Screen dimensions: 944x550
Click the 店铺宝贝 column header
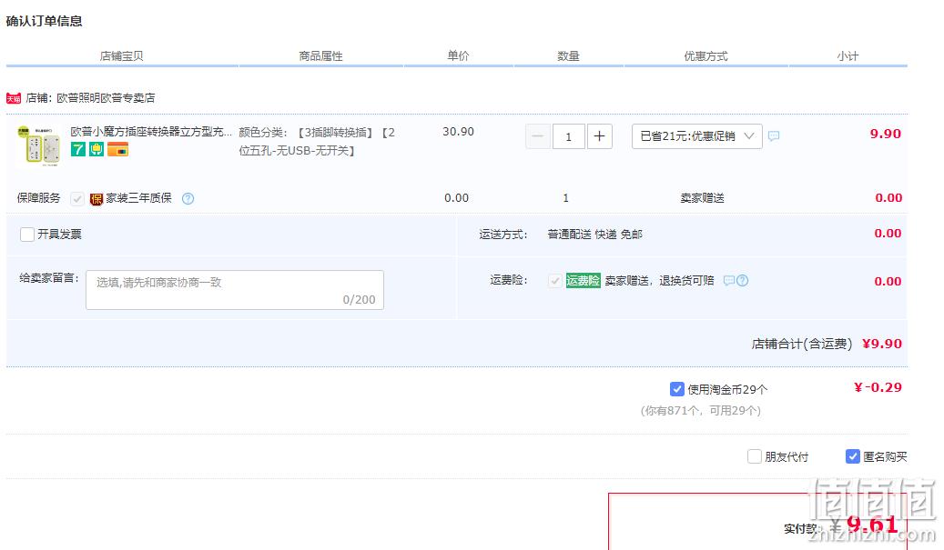coord(122,56)
